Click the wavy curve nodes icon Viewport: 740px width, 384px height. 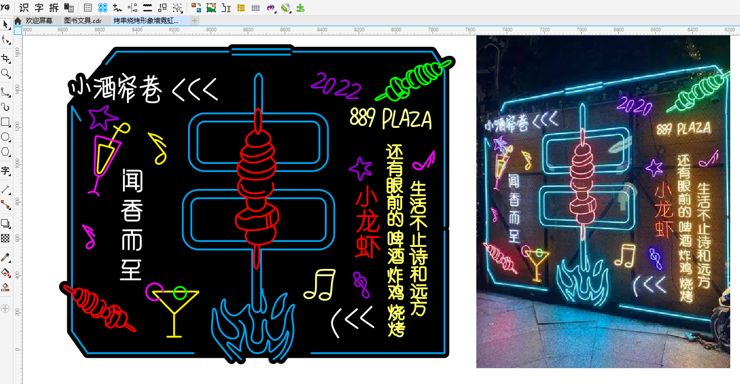[x=118, y=8]
